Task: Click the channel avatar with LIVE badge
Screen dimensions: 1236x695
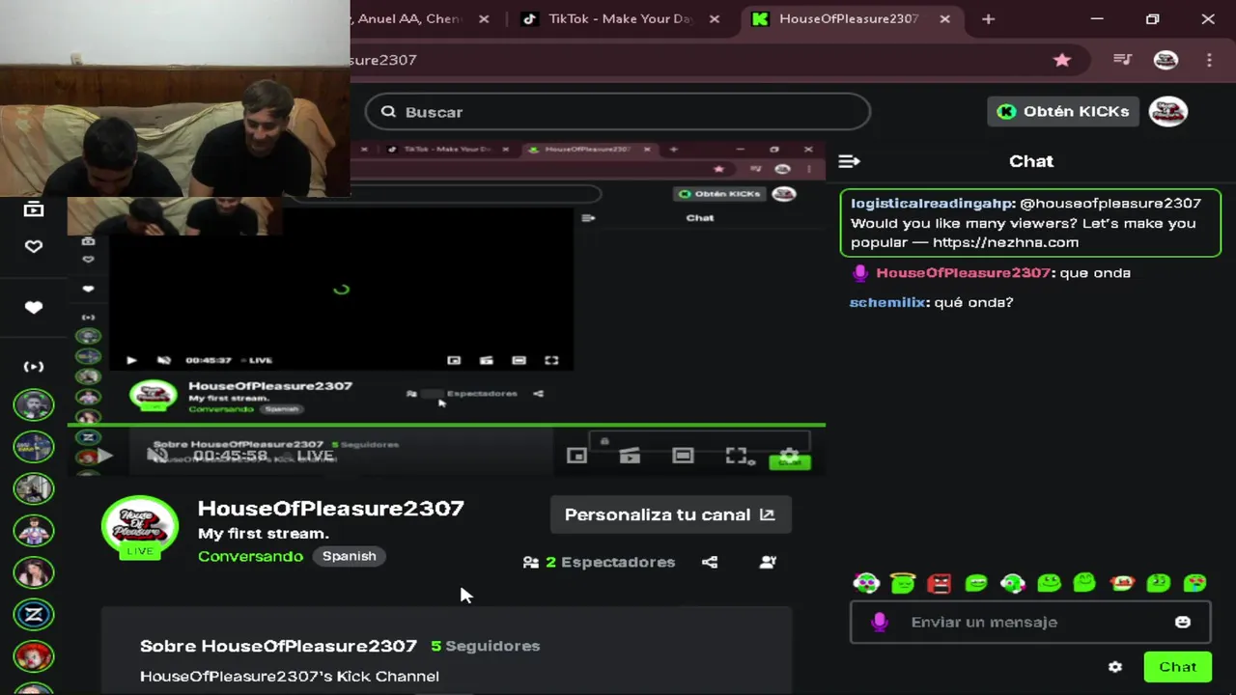Action: point(140,528)
